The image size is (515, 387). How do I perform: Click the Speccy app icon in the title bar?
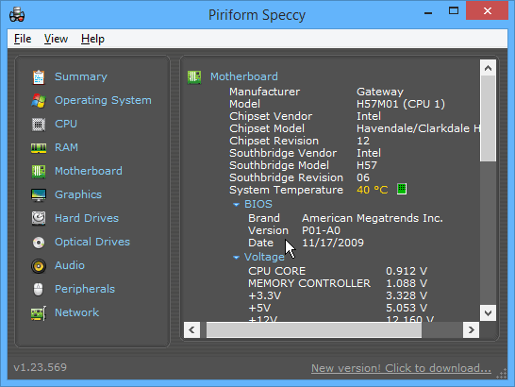[x=17, y=14]
